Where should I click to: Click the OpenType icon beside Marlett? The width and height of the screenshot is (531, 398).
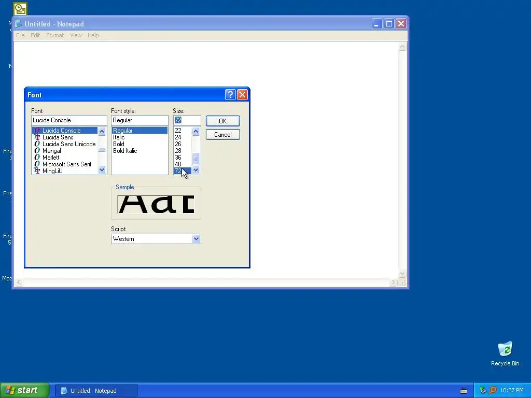[x=37, y=158]
